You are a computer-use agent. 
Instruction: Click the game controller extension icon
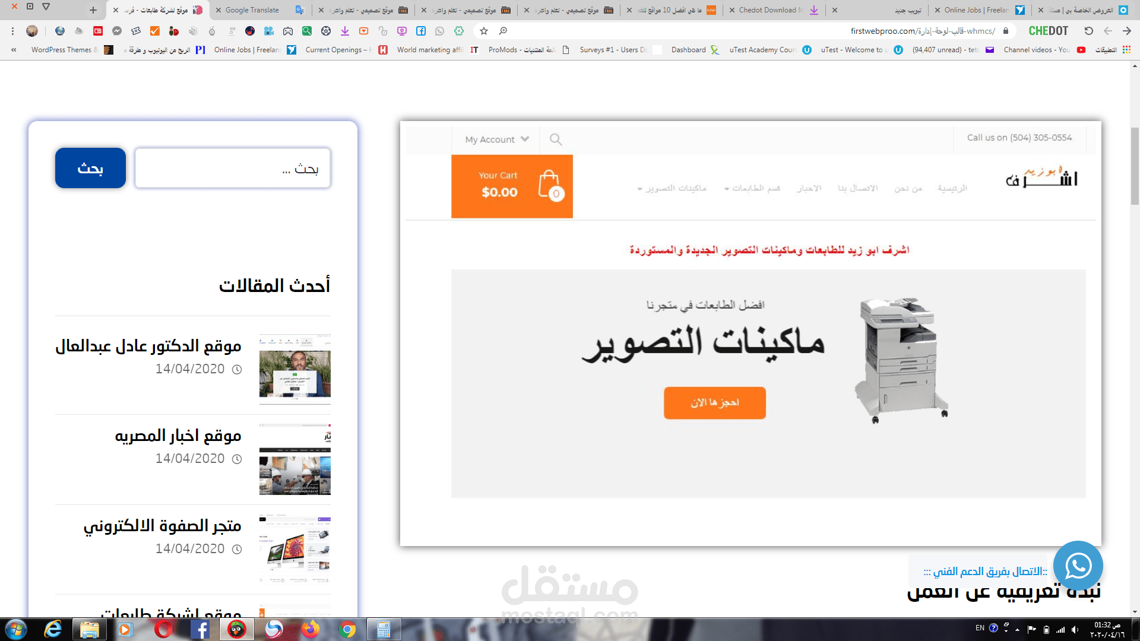(288, 31)
